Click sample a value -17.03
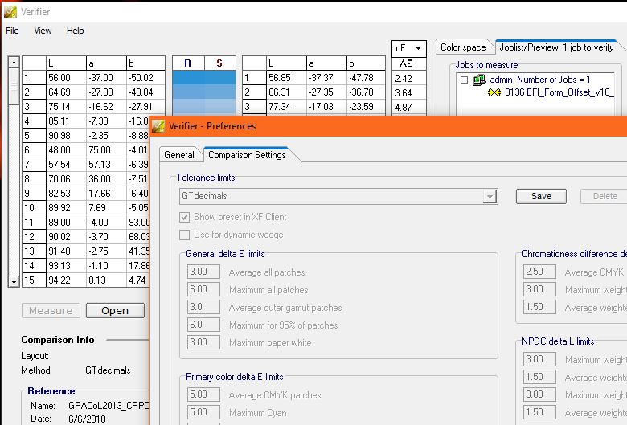The image size is (627, 425). coord(326,107)
